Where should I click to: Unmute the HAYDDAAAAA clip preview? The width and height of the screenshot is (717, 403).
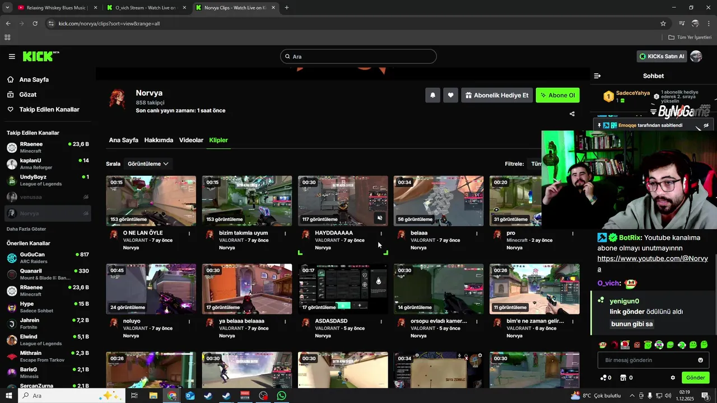tap(379, 218)
